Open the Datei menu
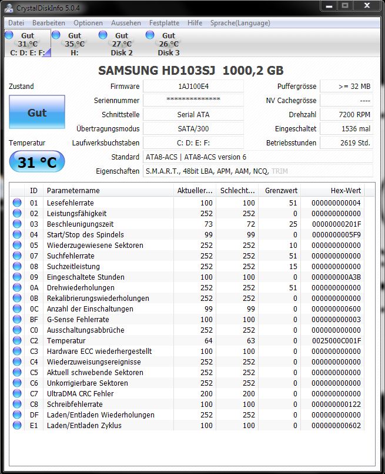Viewport: 385px width, 474px height. (x=16, y=23)
